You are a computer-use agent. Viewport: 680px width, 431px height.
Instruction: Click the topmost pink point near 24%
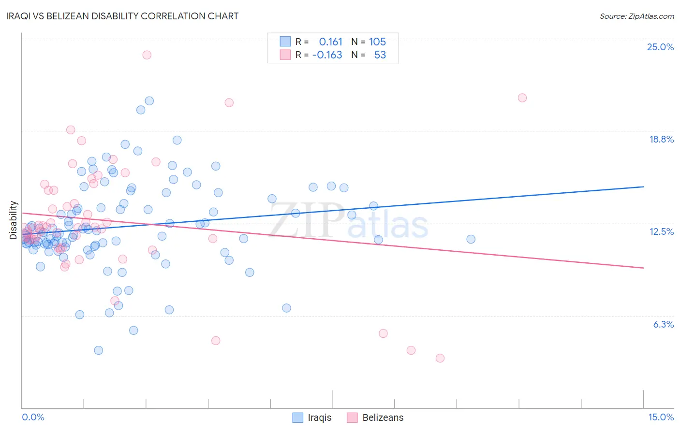click(147, 55)
